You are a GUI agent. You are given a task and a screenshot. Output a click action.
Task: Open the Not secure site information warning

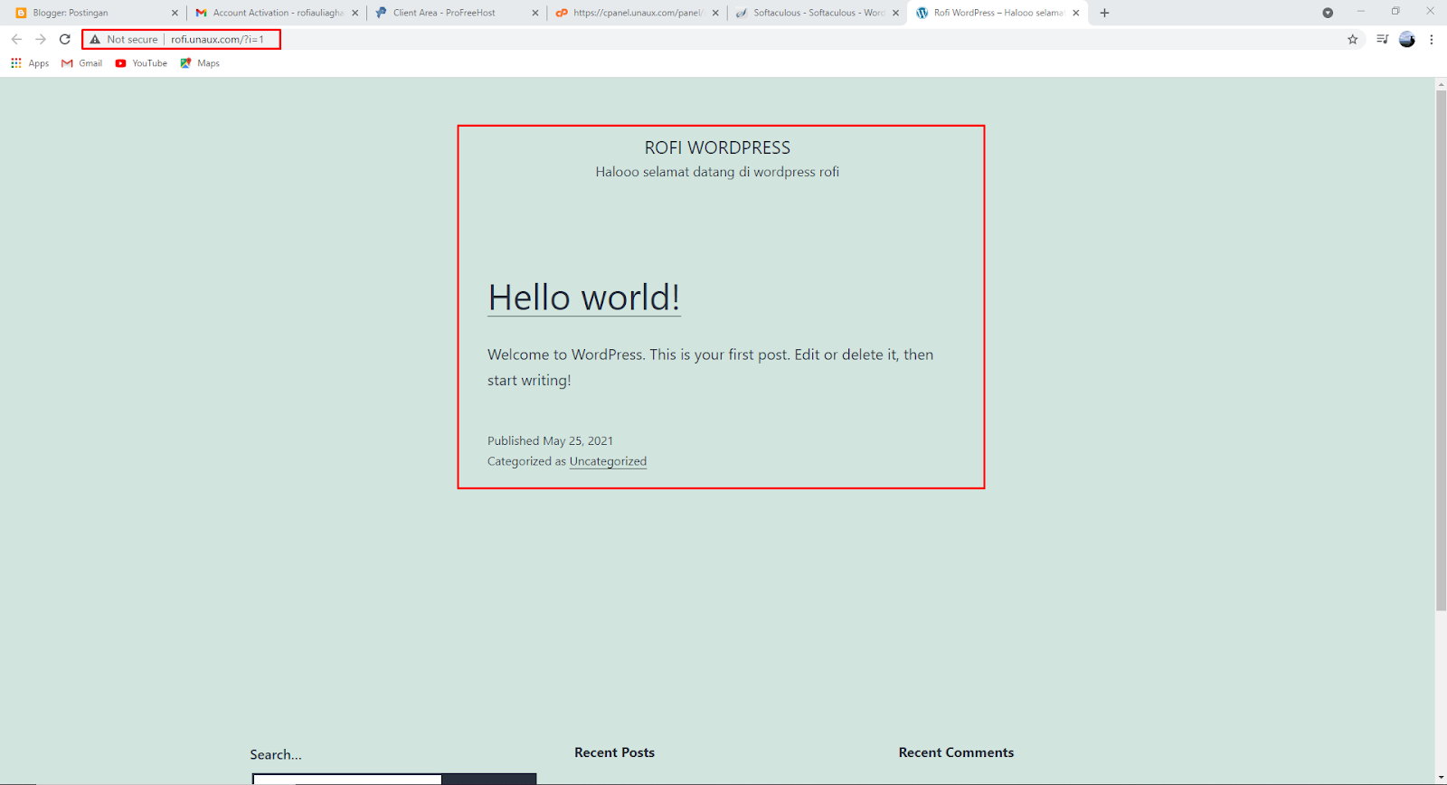point(124,39)
